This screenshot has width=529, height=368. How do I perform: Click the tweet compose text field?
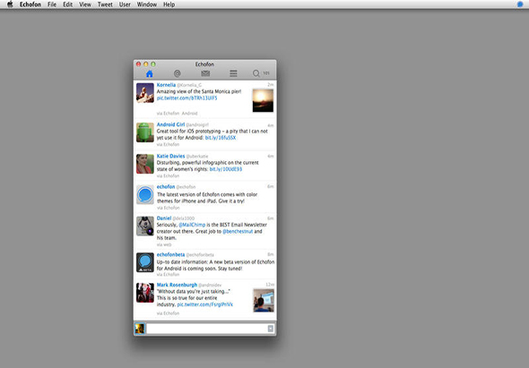click(x=211, y=329)
